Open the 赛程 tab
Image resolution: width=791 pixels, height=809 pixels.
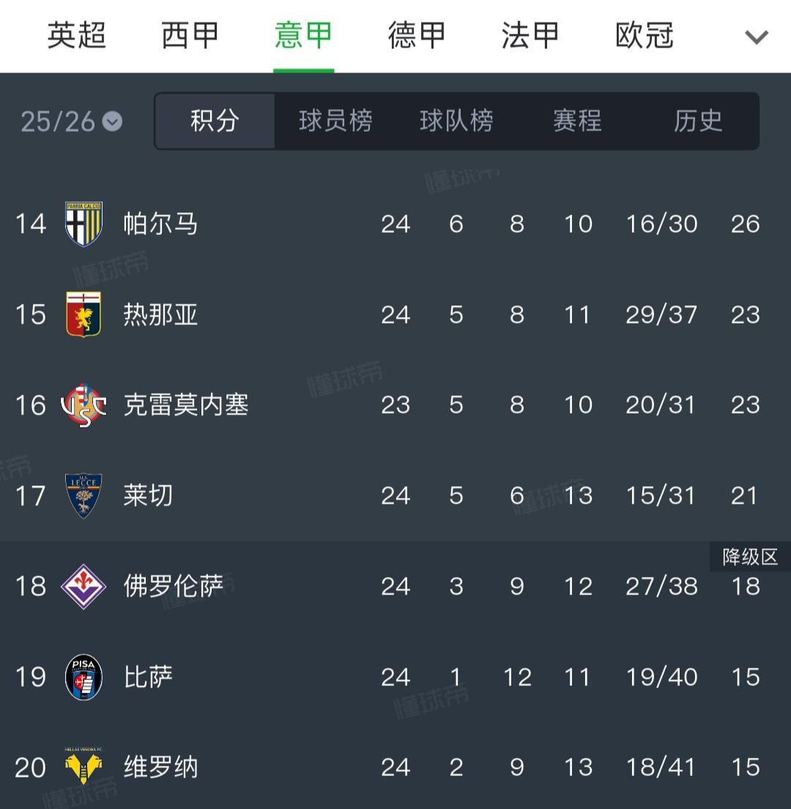[576, 122]
